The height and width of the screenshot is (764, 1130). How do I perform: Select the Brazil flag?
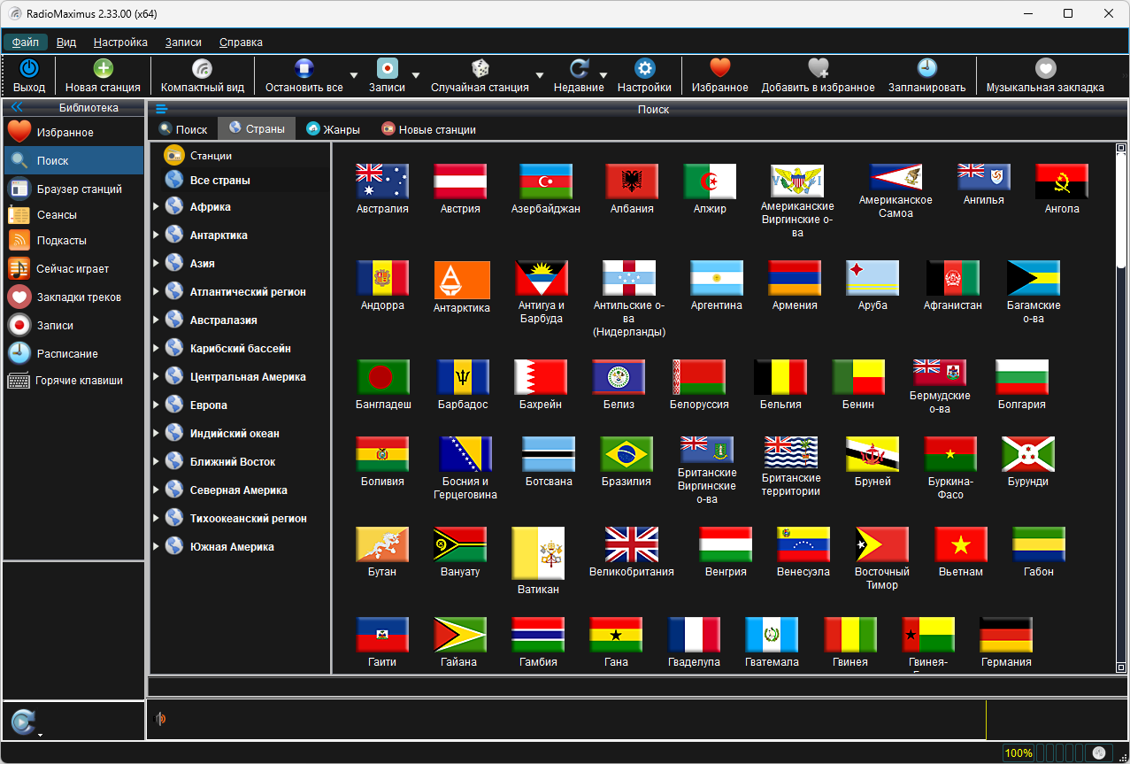(626, 454)
